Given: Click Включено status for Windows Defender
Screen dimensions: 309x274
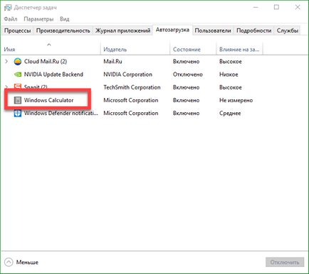Looking at the screenshot, I should click(186, 114).
